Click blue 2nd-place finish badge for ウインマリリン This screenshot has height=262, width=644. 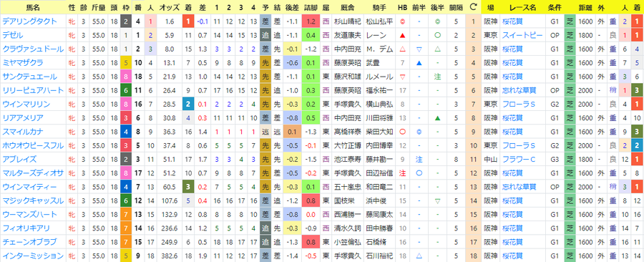click(188, 105)
